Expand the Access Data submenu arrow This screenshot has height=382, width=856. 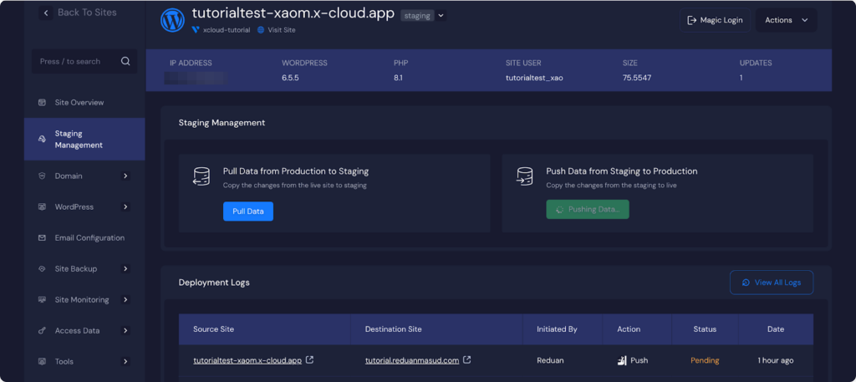(125, 331)
